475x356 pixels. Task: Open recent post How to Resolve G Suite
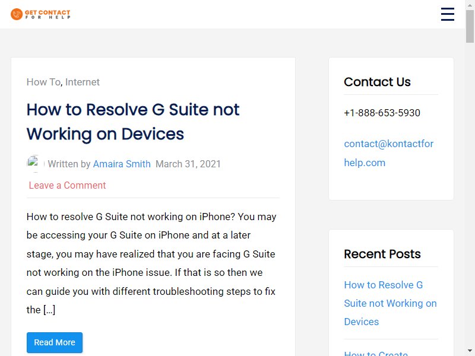click(x=390, y=303)
